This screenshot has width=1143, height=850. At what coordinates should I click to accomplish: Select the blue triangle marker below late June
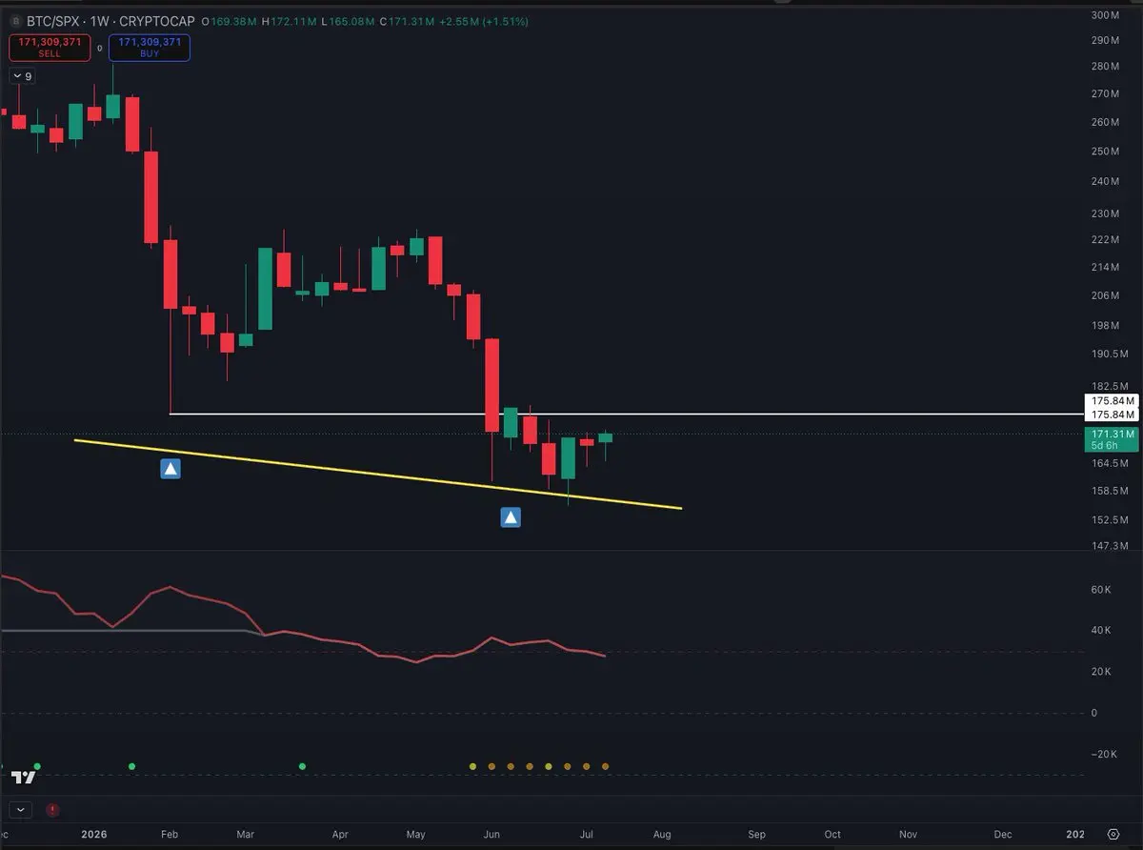point(511,517)
